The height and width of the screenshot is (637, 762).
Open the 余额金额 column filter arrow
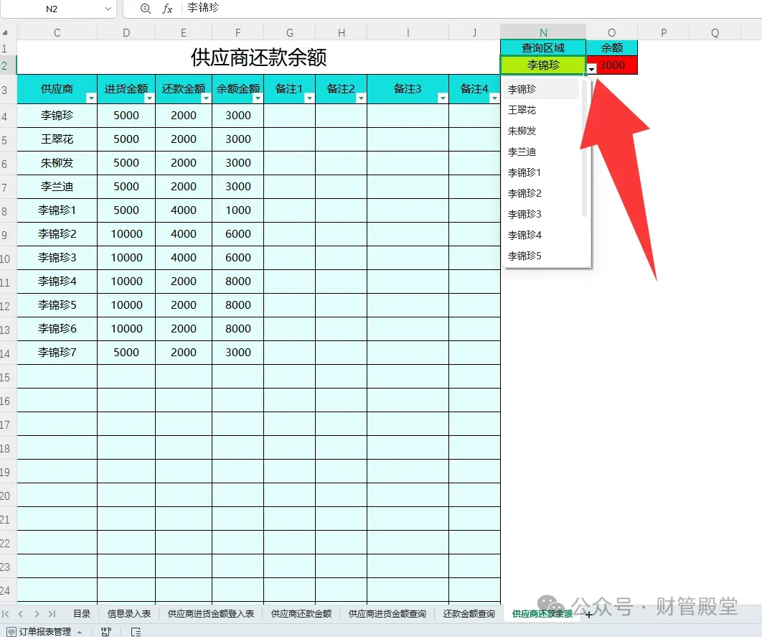tap(258, 98)
